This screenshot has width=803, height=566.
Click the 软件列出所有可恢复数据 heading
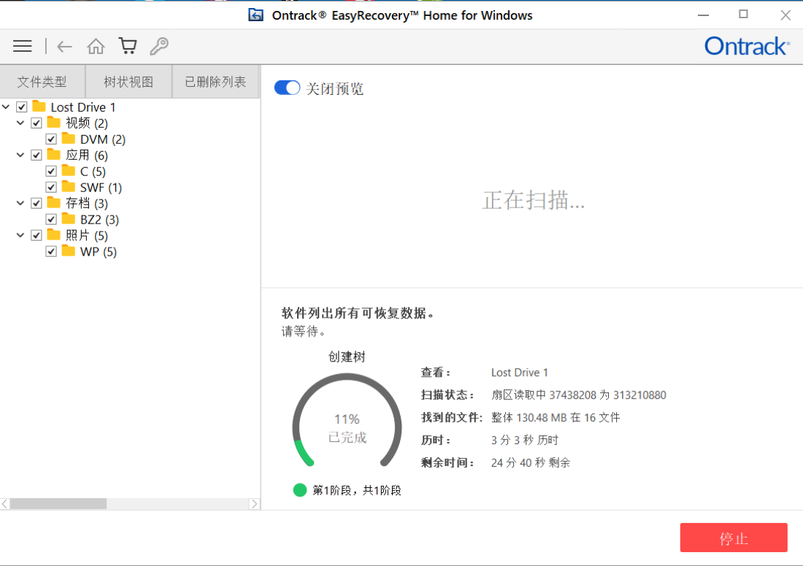358,313
